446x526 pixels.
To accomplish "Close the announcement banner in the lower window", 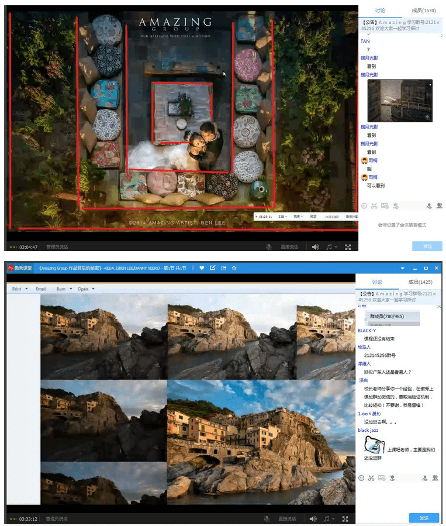I will 434,294.
